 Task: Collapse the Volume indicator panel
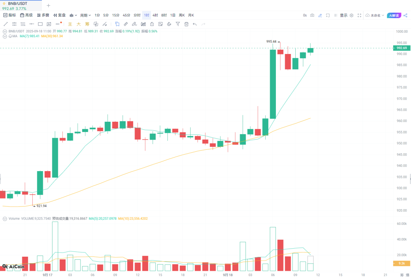coord(5,219)
